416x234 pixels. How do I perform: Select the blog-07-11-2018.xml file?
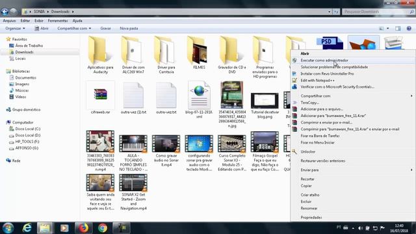[x=199, y=100]
